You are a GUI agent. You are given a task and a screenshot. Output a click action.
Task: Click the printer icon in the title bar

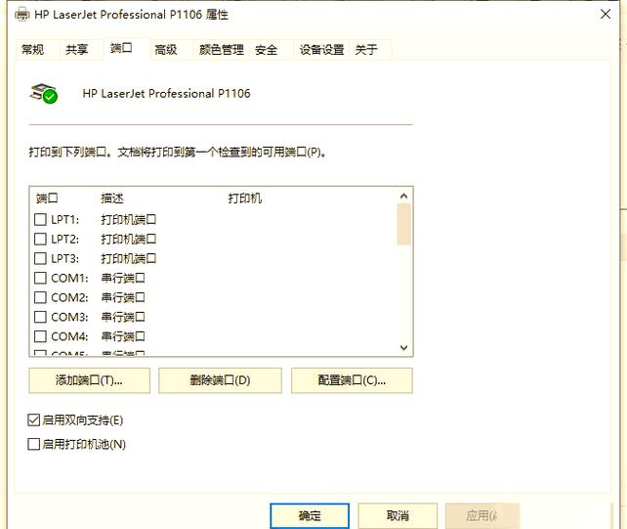pos(22,15)
